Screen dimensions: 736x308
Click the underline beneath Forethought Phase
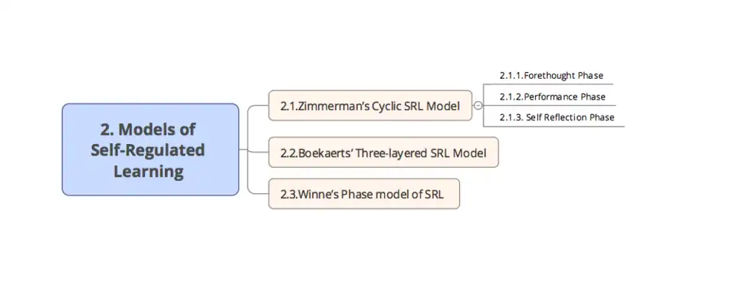[x=552, y=84]
